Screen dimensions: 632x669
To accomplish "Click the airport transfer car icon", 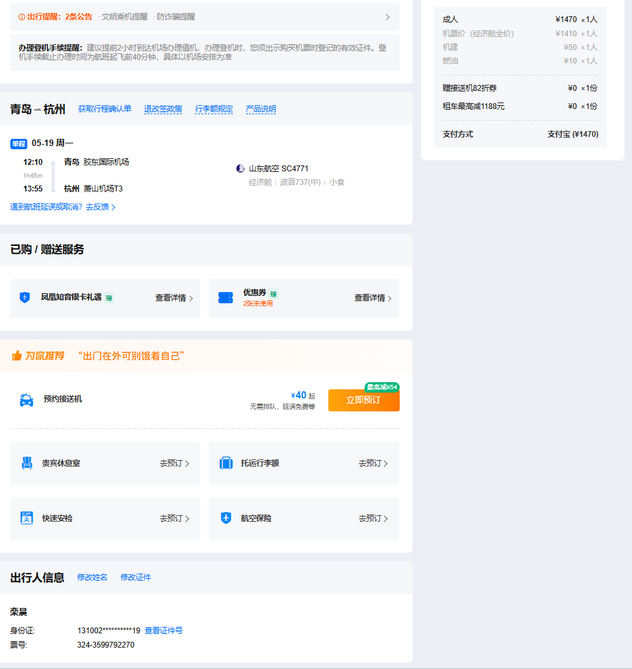I will click(27, 400).
